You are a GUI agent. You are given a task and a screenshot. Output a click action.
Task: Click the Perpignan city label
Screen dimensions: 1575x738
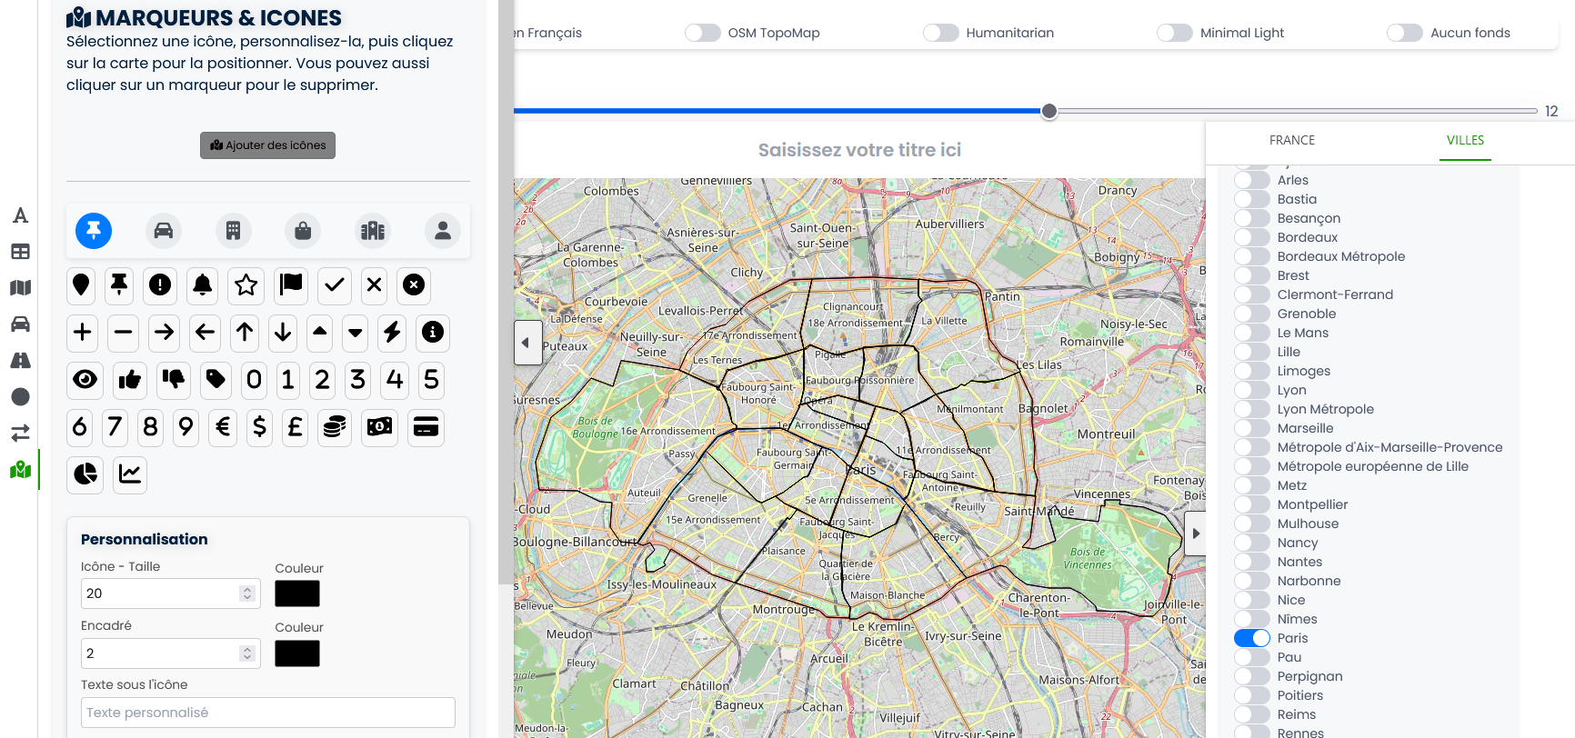(x=1309, y=676)
